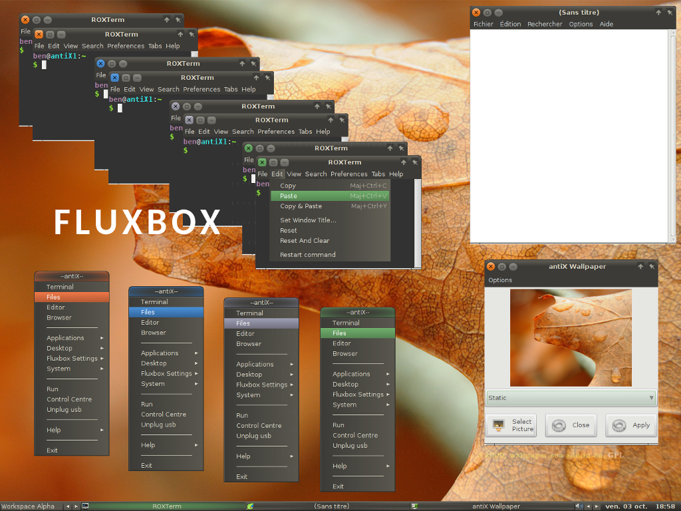The image size is (681, 511).
Task: Click the stick pin icon in antiX Wallpaper titlebar
Action: tap(652, 266)
